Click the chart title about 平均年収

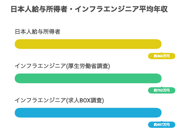(89, 9)
